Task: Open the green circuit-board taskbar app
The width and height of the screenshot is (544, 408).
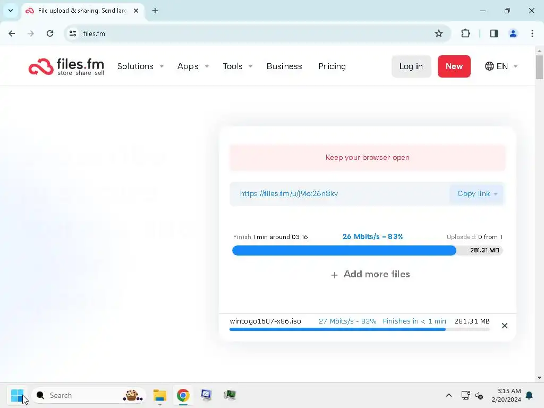Action: click(229, 395)
